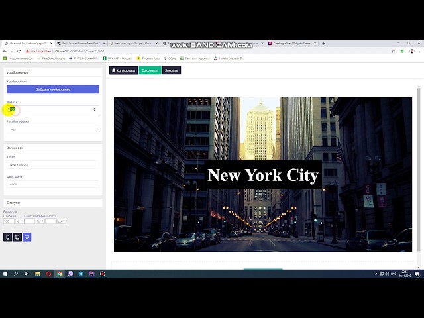Click the Цвет фона color field
Screen dimensions: 424x318
click(53, 184)
